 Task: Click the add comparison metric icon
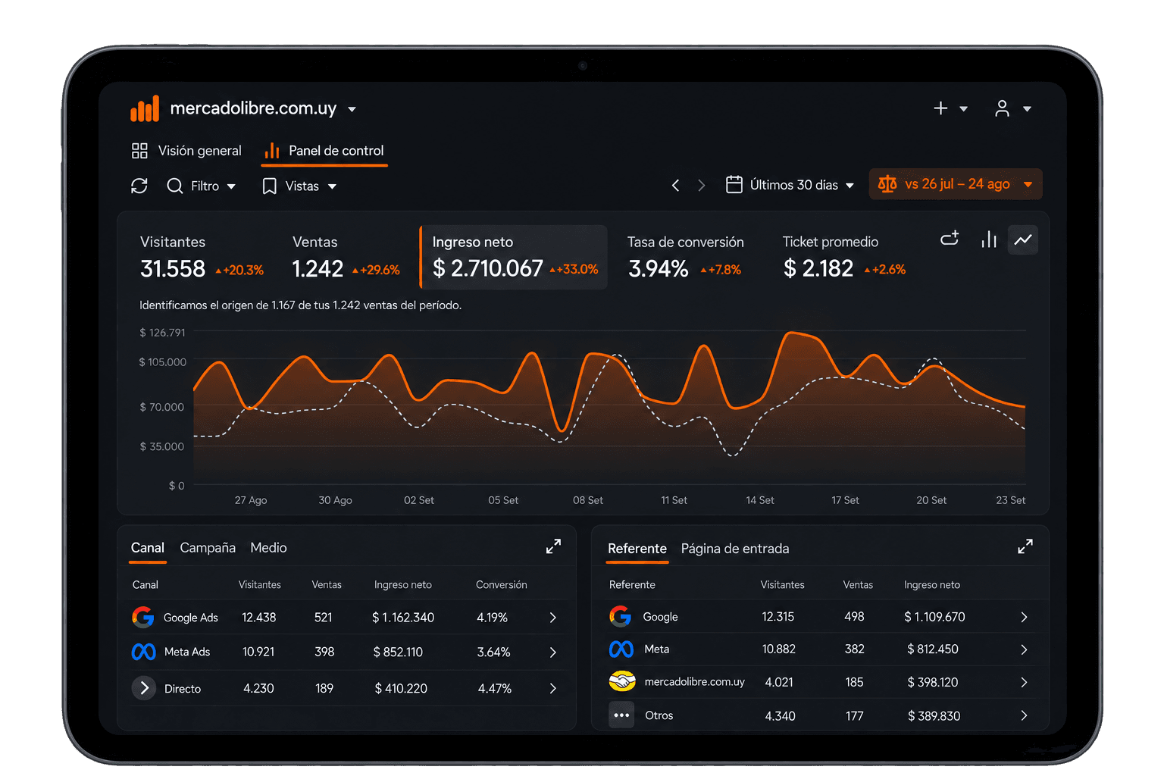[x=950, y=239]
